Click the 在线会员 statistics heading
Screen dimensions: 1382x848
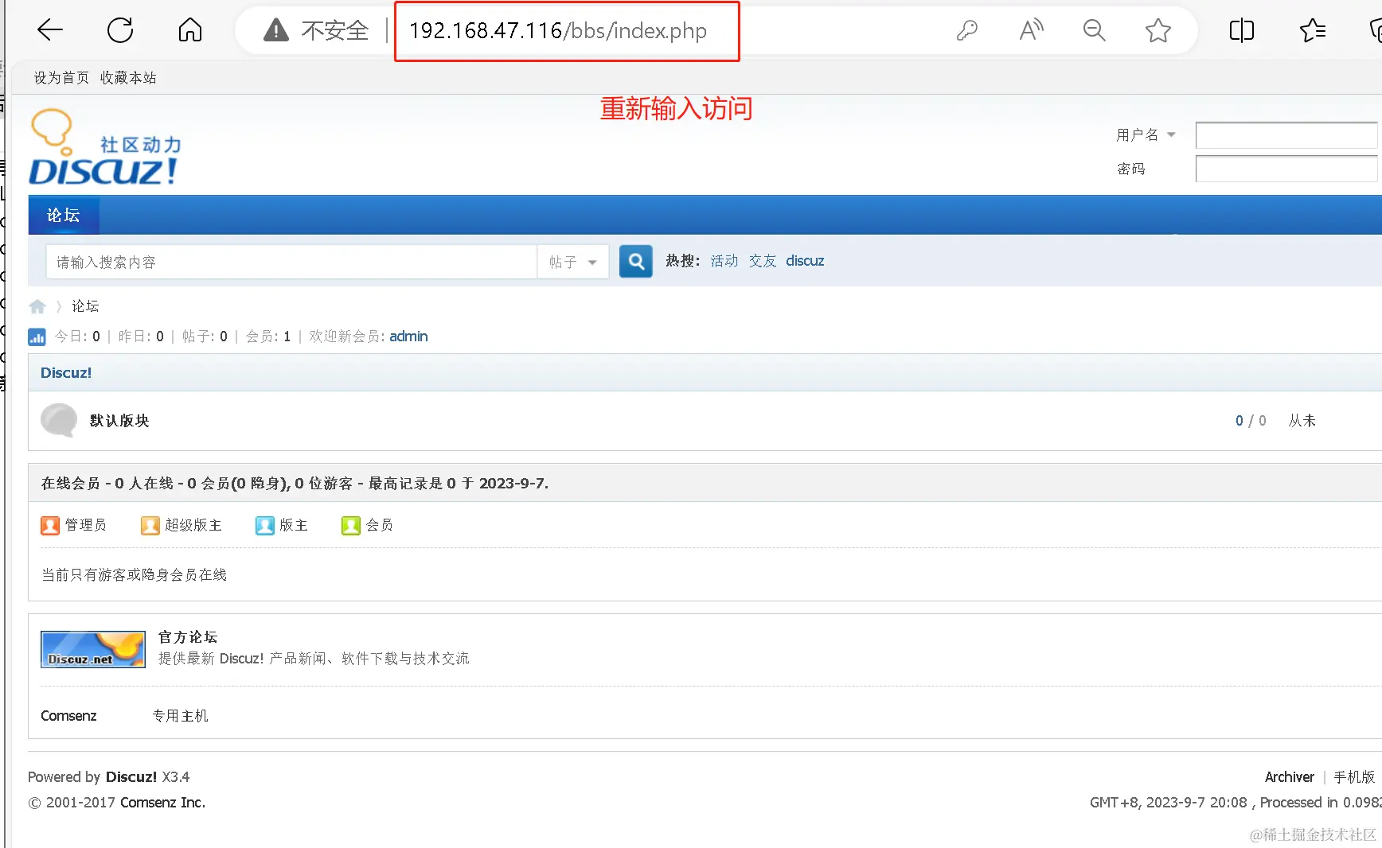coord(295,484)
